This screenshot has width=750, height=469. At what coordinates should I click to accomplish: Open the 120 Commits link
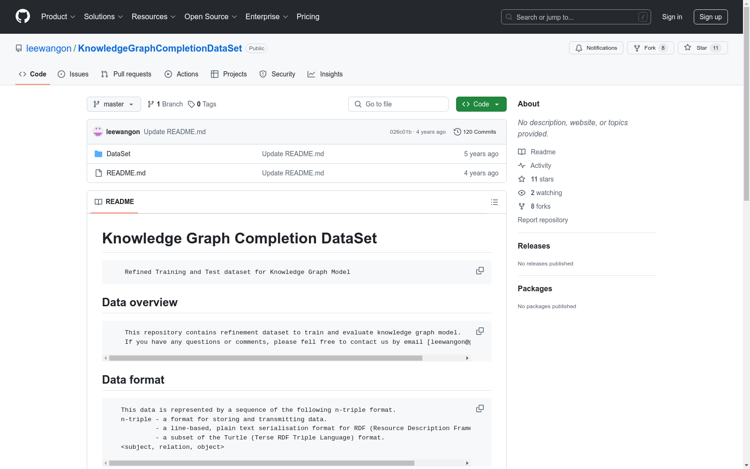coord(475,132)
